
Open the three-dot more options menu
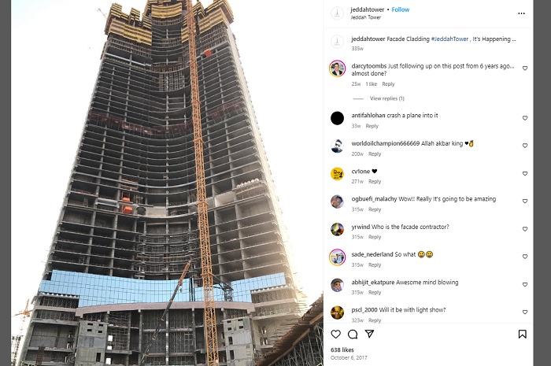click(x=521, y=13)
